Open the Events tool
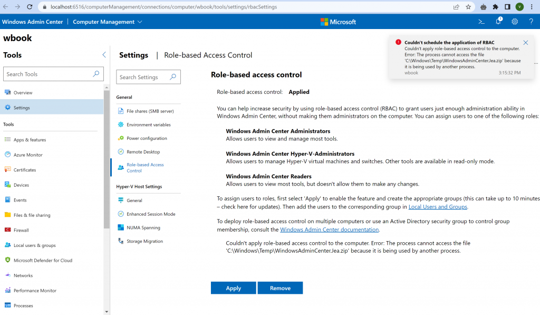The height and width of the screenshot is (315, 540). [52, 200]
